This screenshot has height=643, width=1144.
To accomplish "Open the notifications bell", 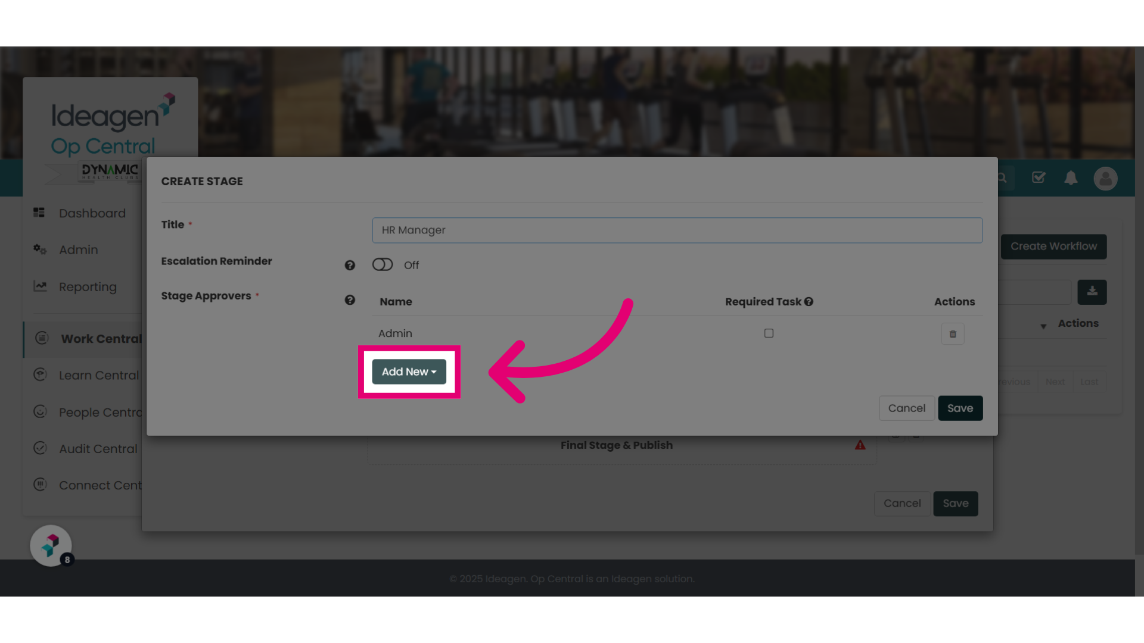I will 1071,178.
